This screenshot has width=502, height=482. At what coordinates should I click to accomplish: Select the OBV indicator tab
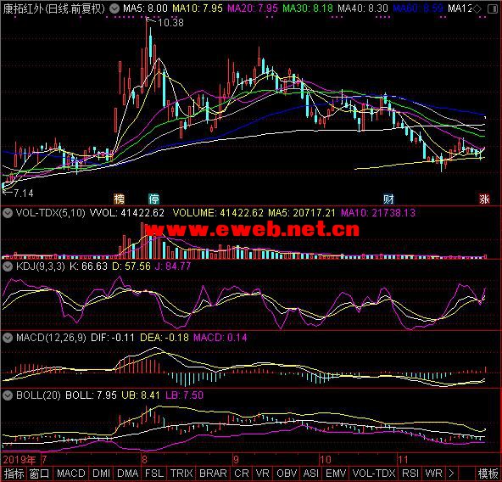[x=287, y=474]
